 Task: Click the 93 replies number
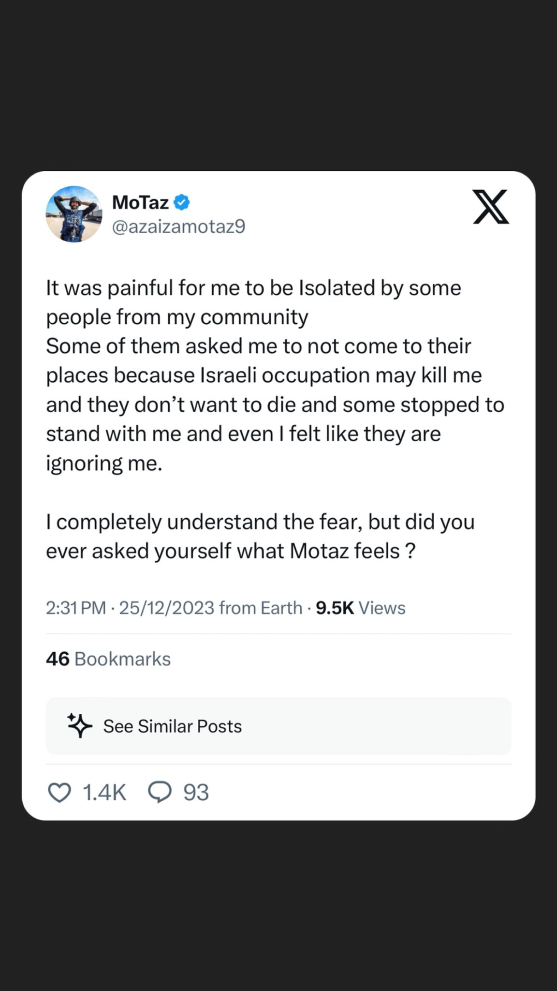(196, 793)
